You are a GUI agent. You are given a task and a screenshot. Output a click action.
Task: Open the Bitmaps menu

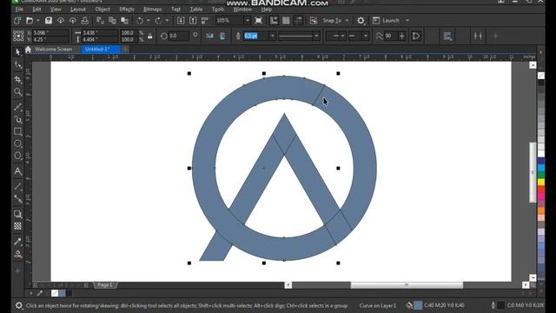(x=153, y=10)
